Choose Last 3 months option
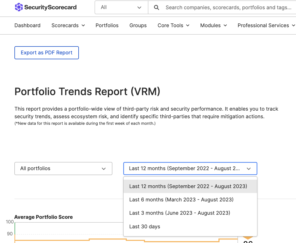 click(190, 213)
